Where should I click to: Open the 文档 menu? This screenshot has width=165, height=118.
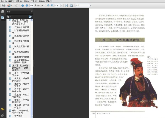[x=26, y=1]
